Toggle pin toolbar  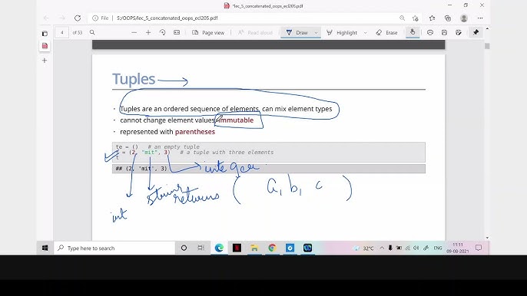(x=476, y=32)
